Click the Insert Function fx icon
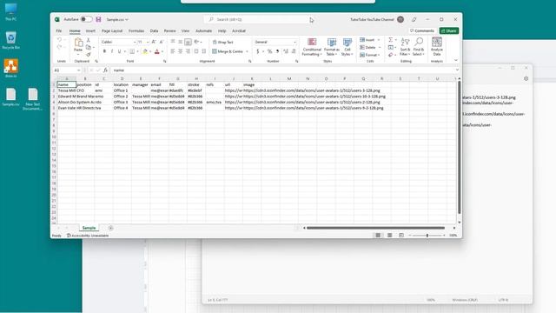Image resolution: width=556 pixels, height=313 pixels. point(105,70)
